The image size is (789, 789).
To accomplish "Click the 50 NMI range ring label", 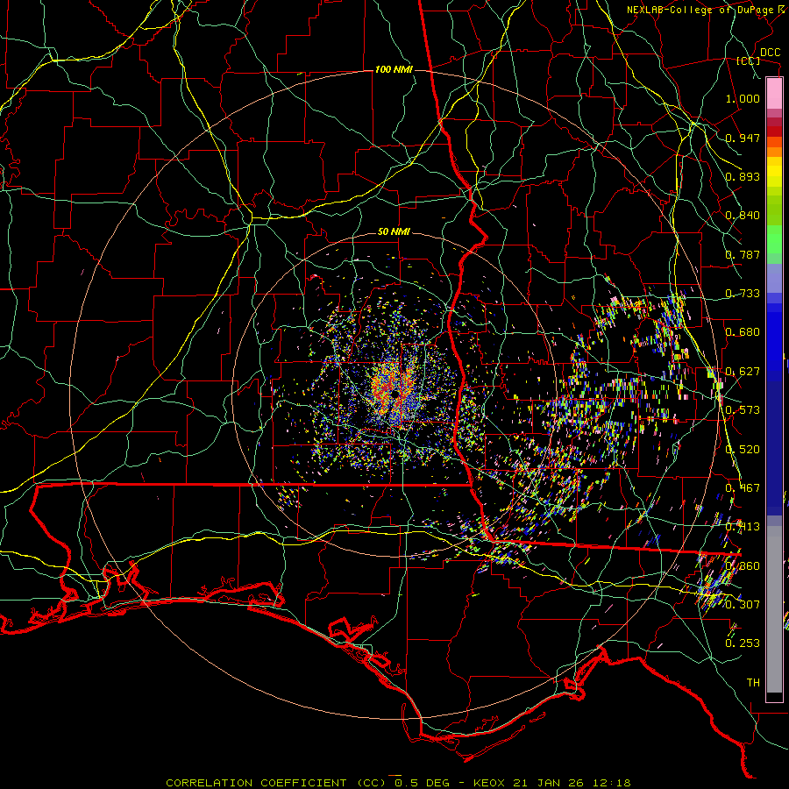I will click(394, 232).
